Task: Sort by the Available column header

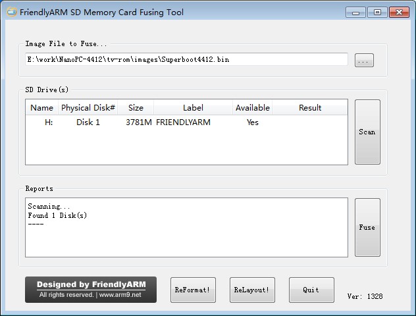Action: click(x=252, y=108)
